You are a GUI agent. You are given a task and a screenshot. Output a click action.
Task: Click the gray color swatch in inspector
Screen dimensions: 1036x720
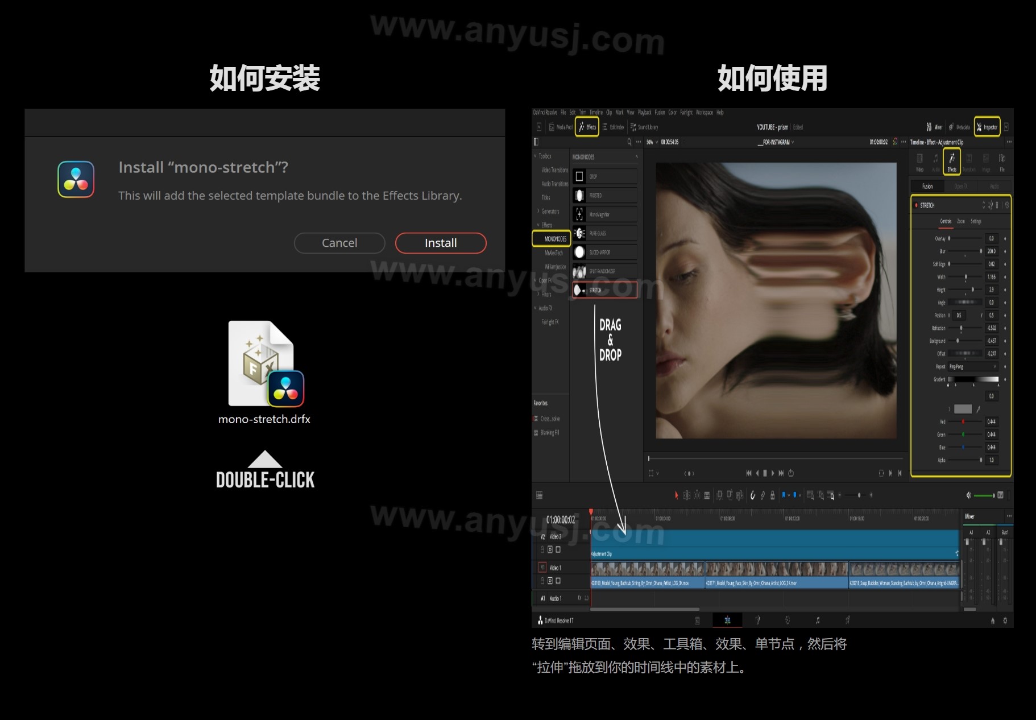click(963, 409)
